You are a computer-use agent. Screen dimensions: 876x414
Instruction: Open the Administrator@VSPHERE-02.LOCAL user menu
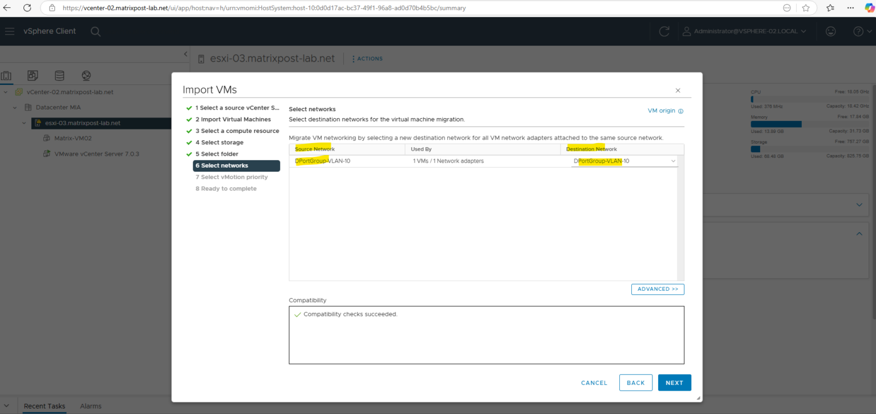pos(745,31)
